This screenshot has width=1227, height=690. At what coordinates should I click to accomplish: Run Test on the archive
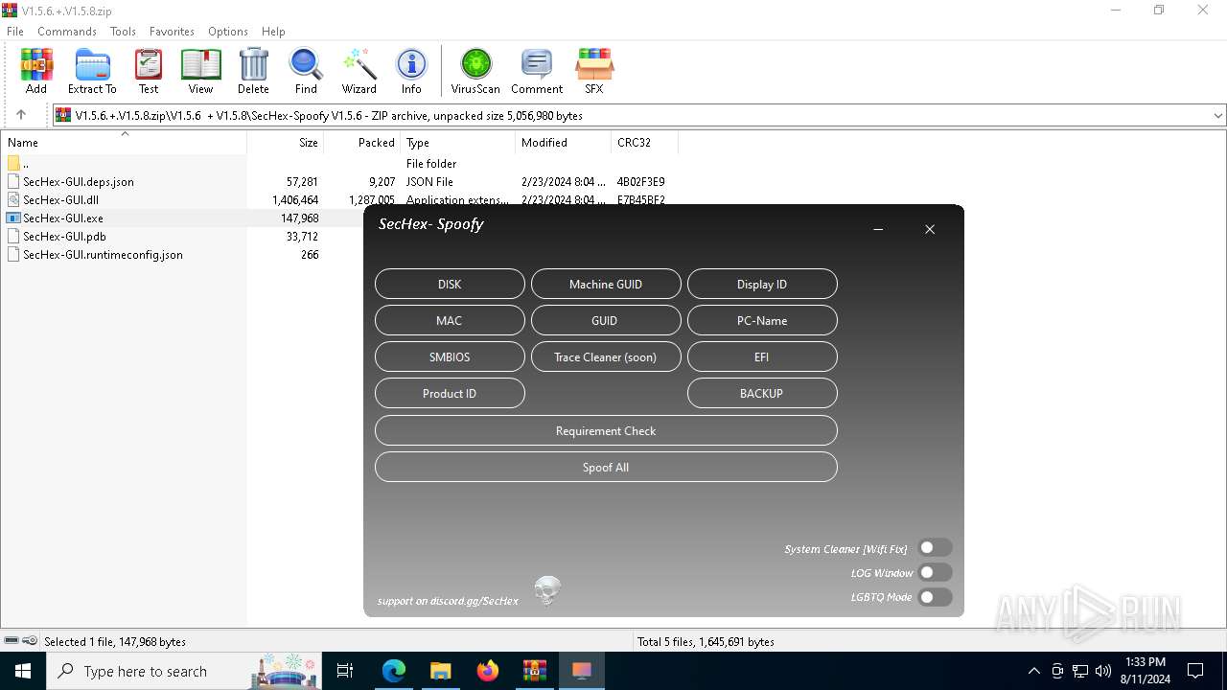click(x=149, y=72)
